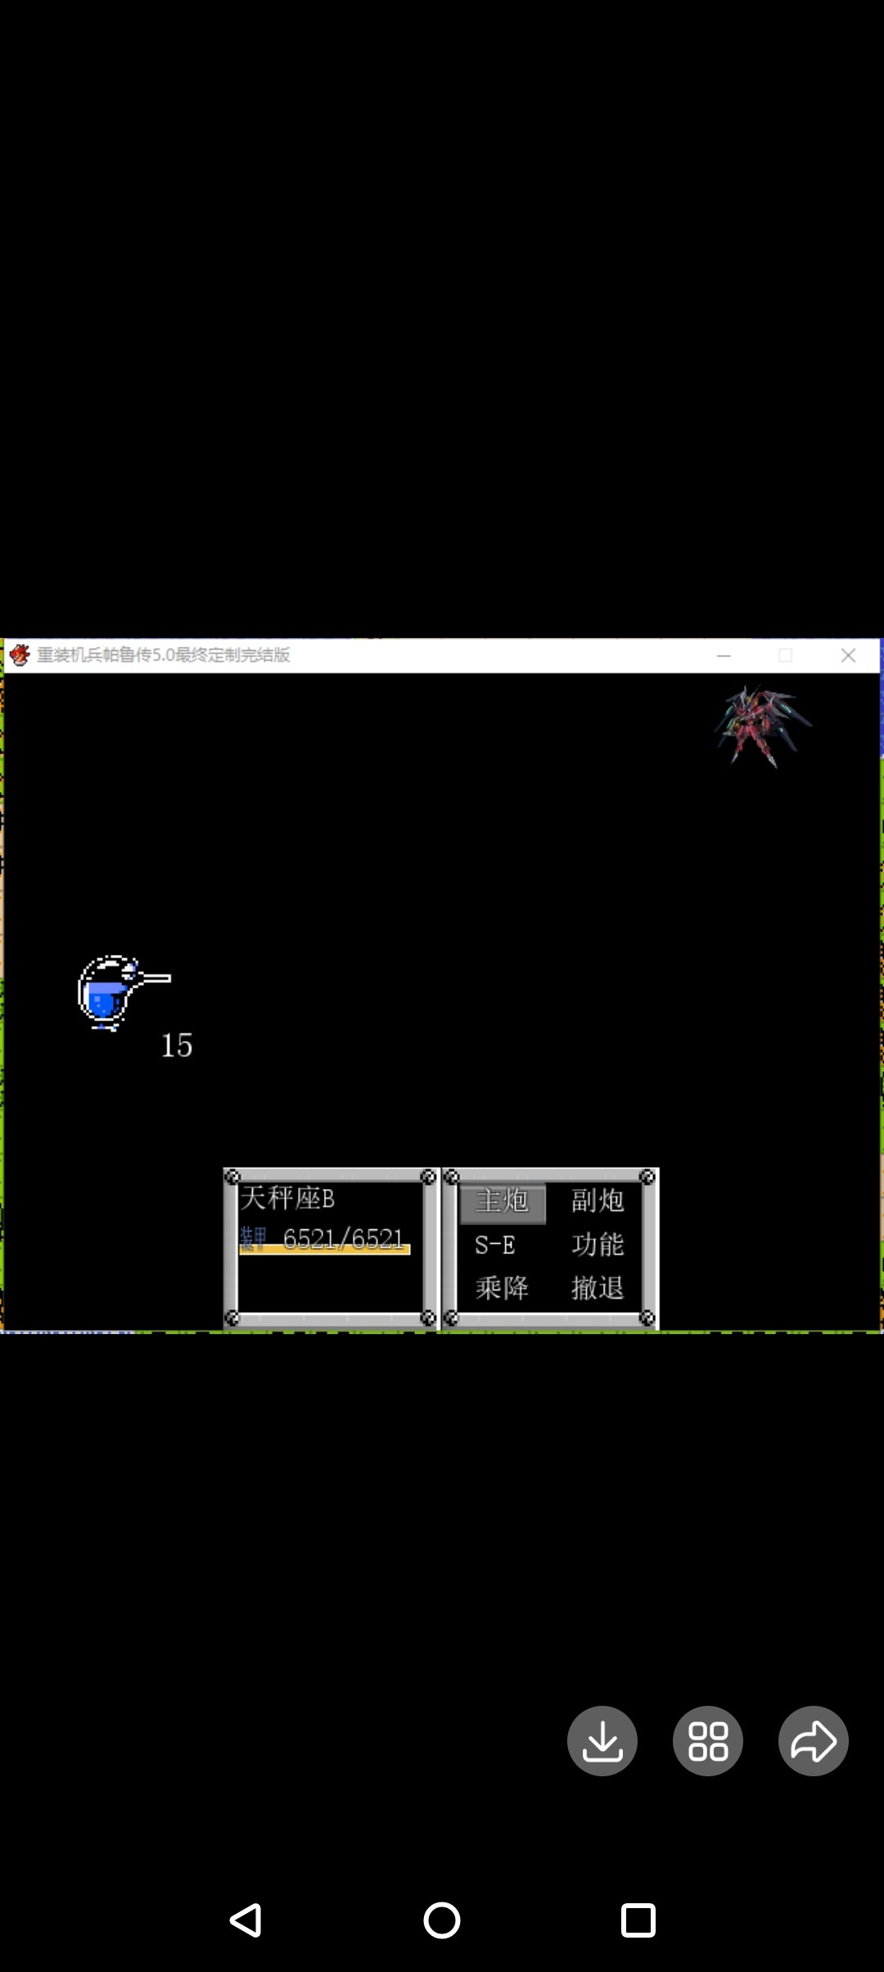
Task: Minimize the game window
Action: (724, 656)
